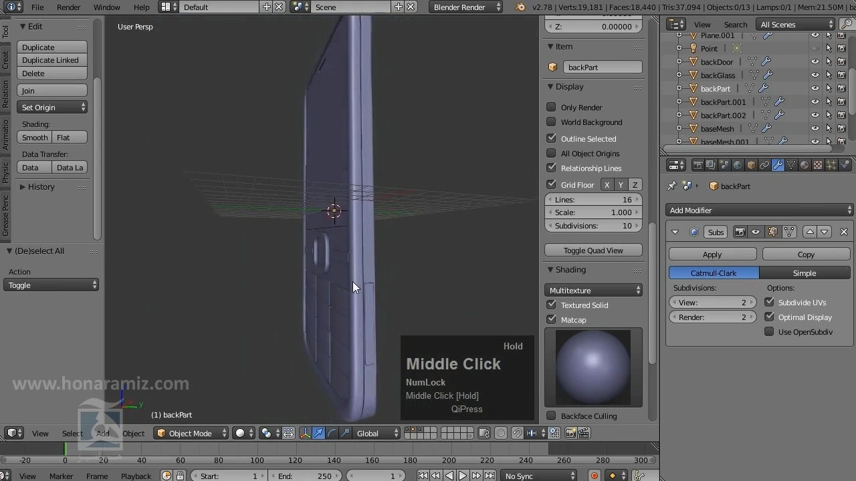Move the Subsurf modifier down in the stack
This screenshot has width=856, height=481.
(825, 232)
